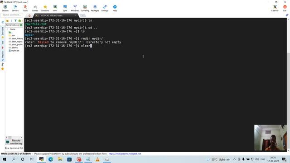Open the Settings toolbar button
The width and height of the screenshot is (290, 163).
click(105, 8)
